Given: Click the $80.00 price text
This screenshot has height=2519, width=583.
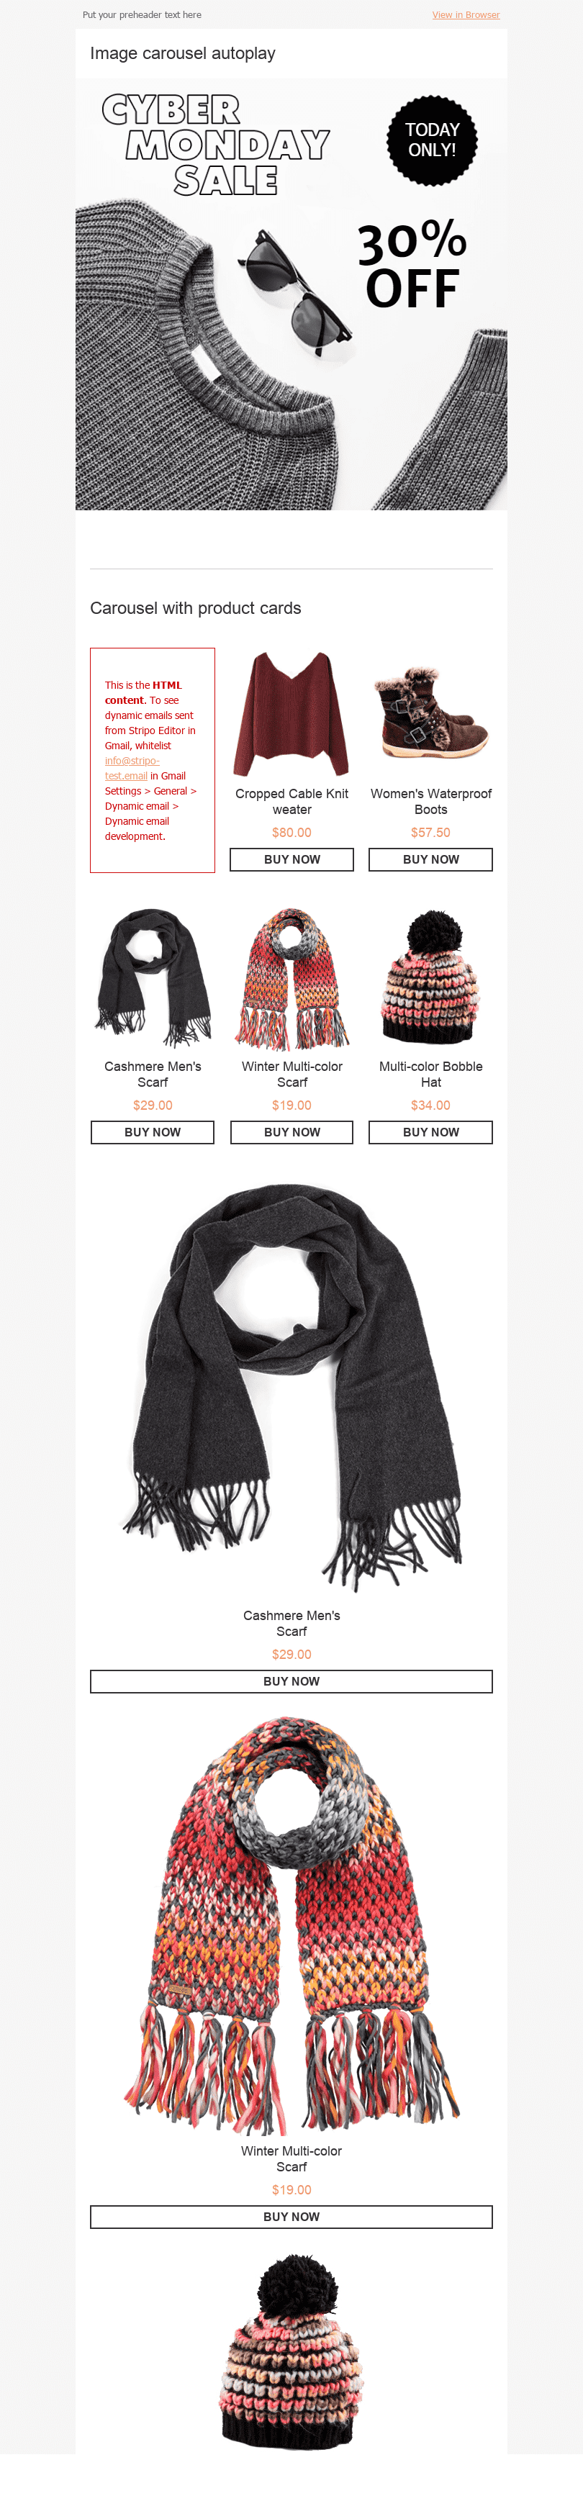Looking at the screenshot, I should point(291,832).
